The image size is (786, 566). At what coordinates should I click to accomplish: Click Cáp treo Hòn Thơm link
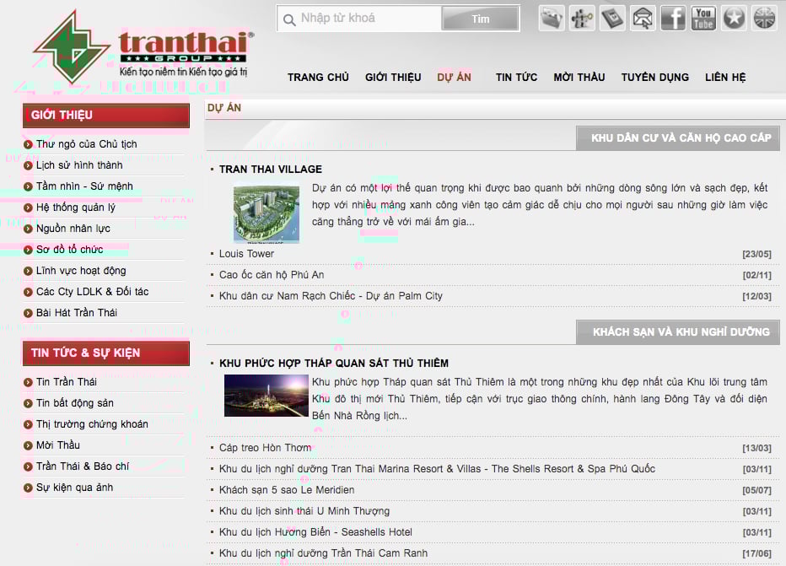click(x=265, y=448)
